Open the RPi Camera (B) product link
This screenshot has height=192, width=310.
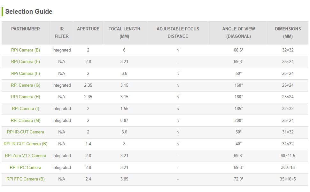(26, 50)
